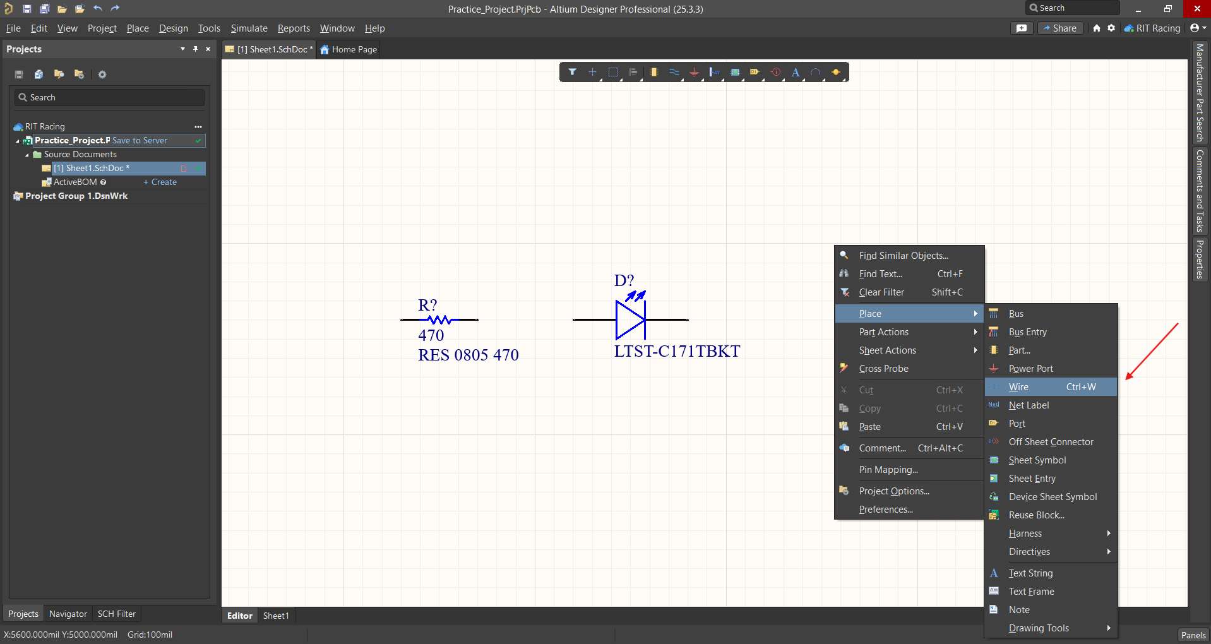
Task: Select the Sheet1 tab at the bottom
Action: (x=276, y=616)
